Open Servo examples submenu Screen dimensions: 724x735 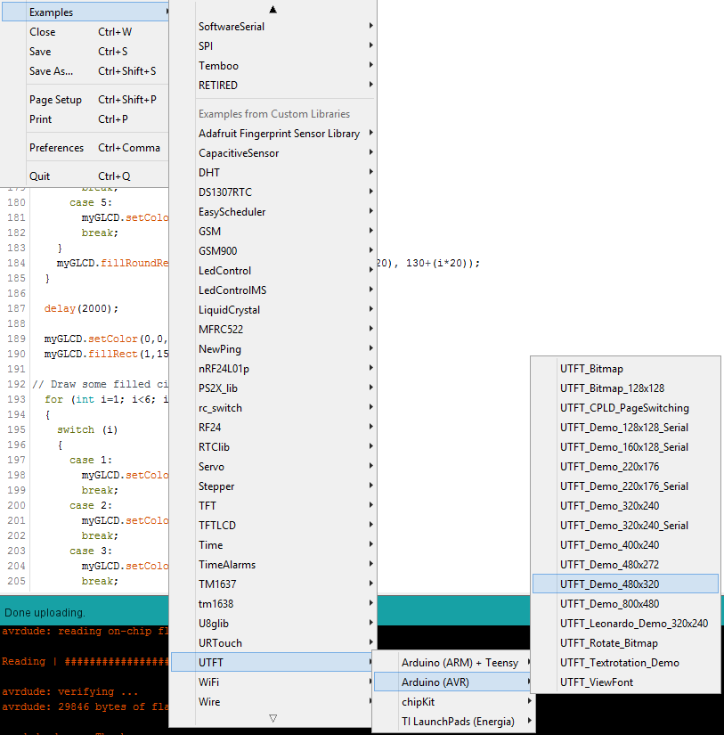(273, 467)
